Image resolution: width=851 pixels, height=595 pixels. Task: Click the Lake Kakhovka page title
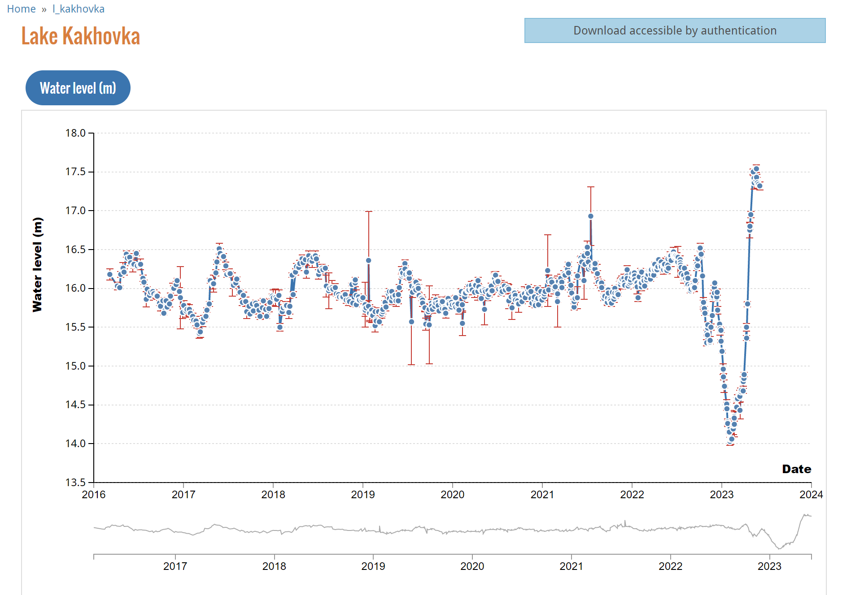[81, 36]
